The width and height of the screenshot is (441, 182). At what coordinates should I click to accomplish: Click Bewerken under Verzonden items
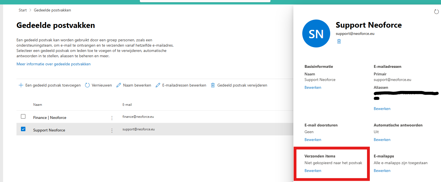click(x=313, y=171)
